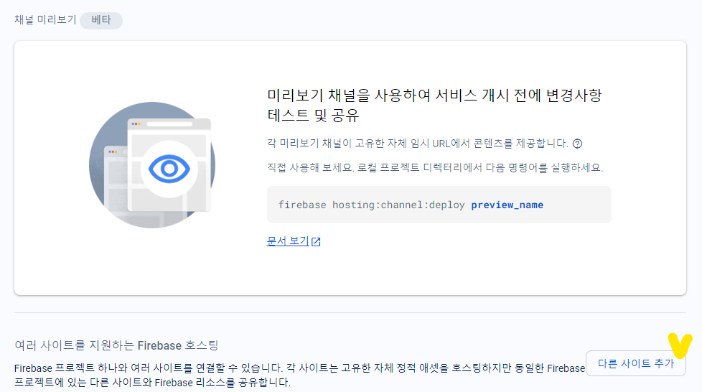Screen dimensions: 702x392
Task: Click the firebase hosting:channel:deploy command text
Action: click(371, 205)
